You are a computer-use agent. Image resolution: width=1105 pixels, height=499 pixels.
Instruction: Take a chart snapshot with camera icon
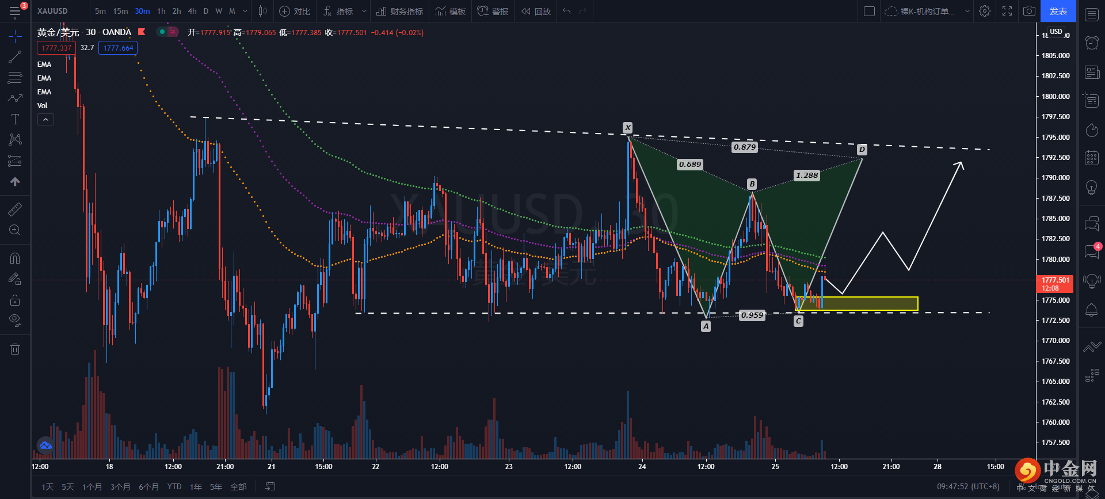1029,11
